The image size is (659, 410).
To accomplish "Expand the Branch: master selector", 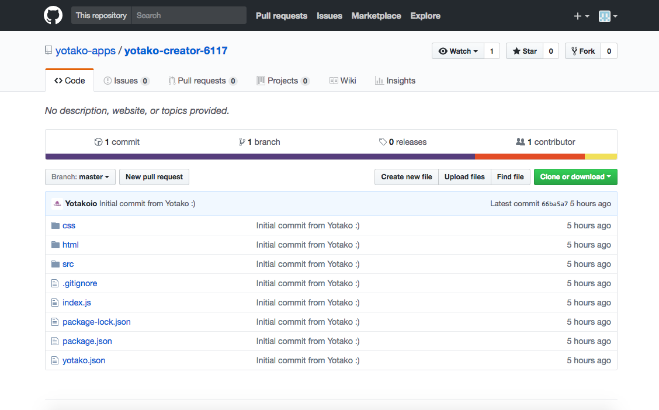I will point(80,177).
